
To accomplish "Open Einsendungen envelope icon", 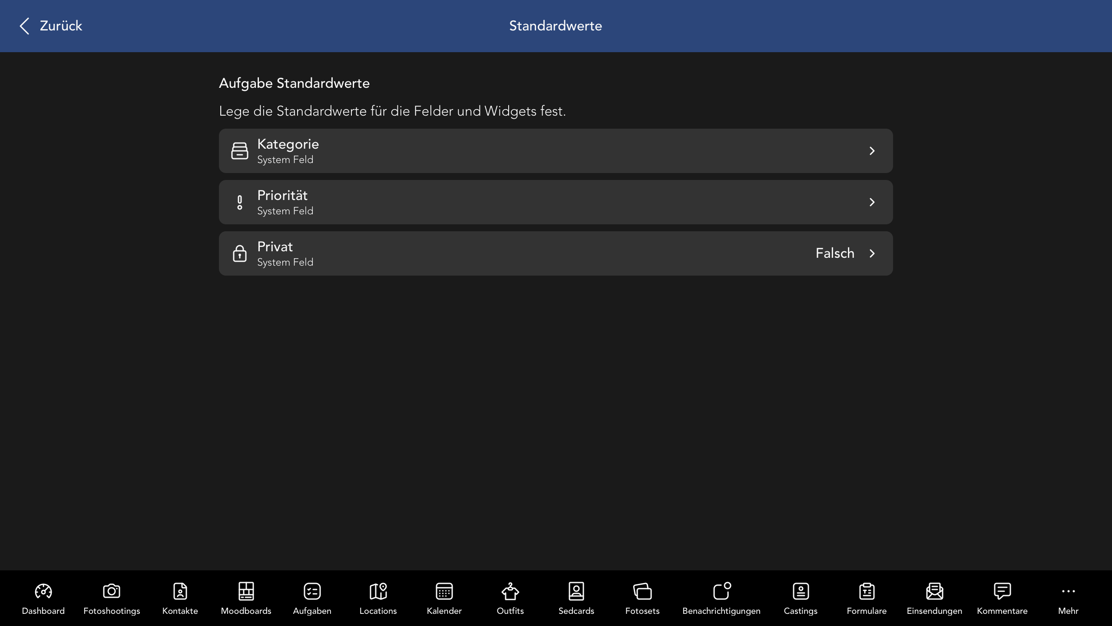I will pyautogui.click(x=934, y=591).
